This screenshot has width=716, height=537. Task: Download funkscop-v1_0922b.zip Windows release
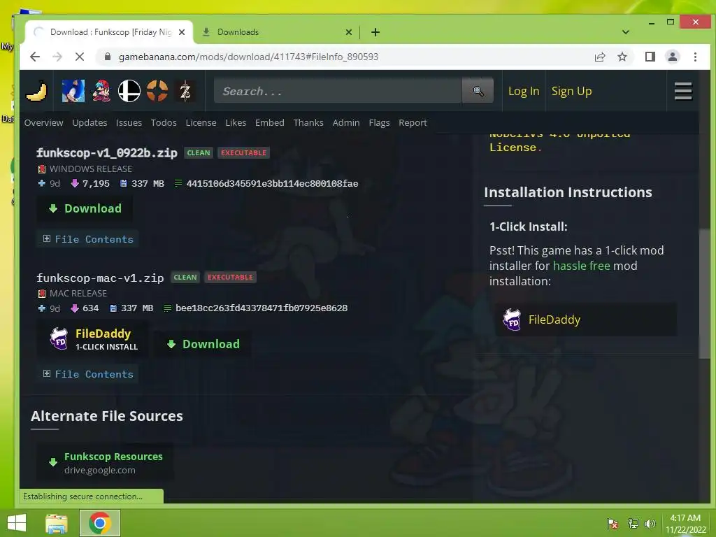click(85, 208)
